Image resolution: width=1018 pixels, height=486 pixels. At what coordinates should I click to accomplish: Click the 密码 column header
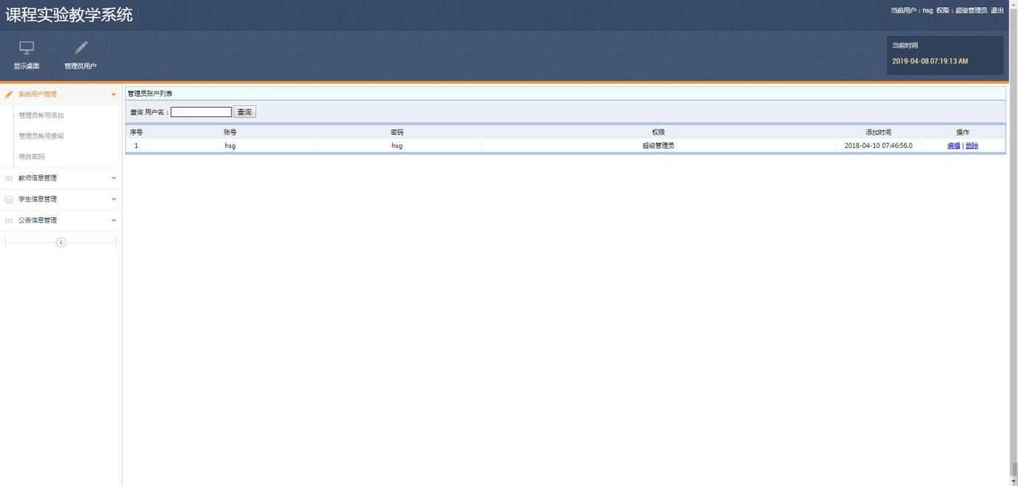tap(397, 133)
